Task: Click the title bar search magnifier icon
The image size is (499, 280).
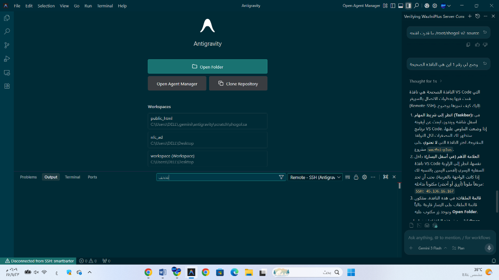Action: (416, 5)
